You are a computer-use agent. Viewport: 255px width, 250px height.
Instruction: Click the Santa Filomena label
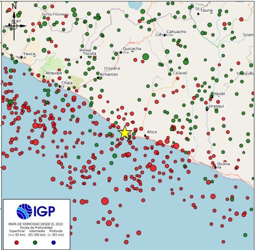click(55, 14)
